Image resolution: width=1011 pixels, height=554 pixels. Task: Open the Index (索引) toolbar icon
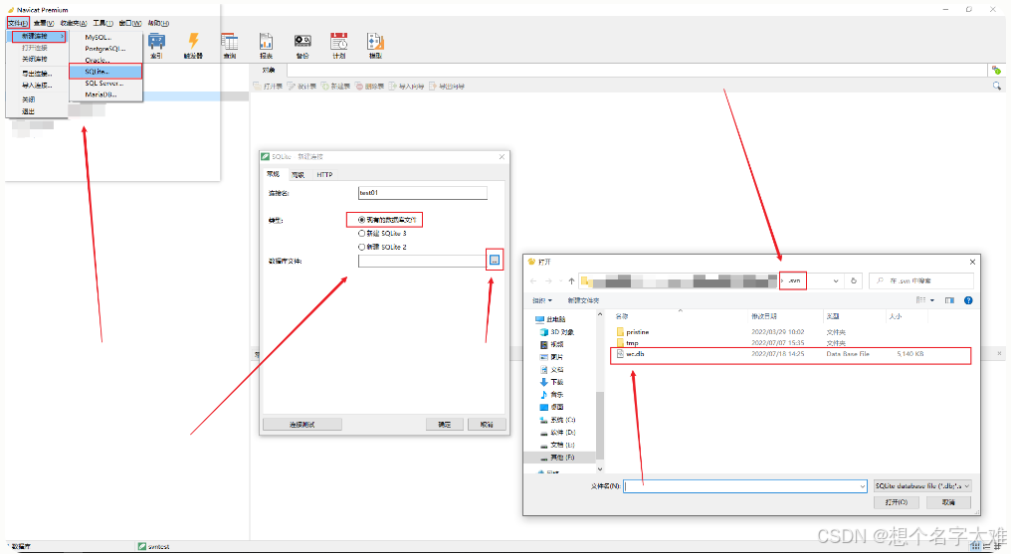(156, 46)
